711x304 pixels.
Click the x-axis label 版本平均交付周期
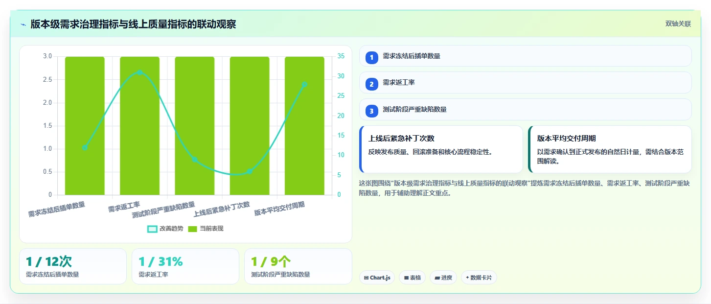click(279, 209)
